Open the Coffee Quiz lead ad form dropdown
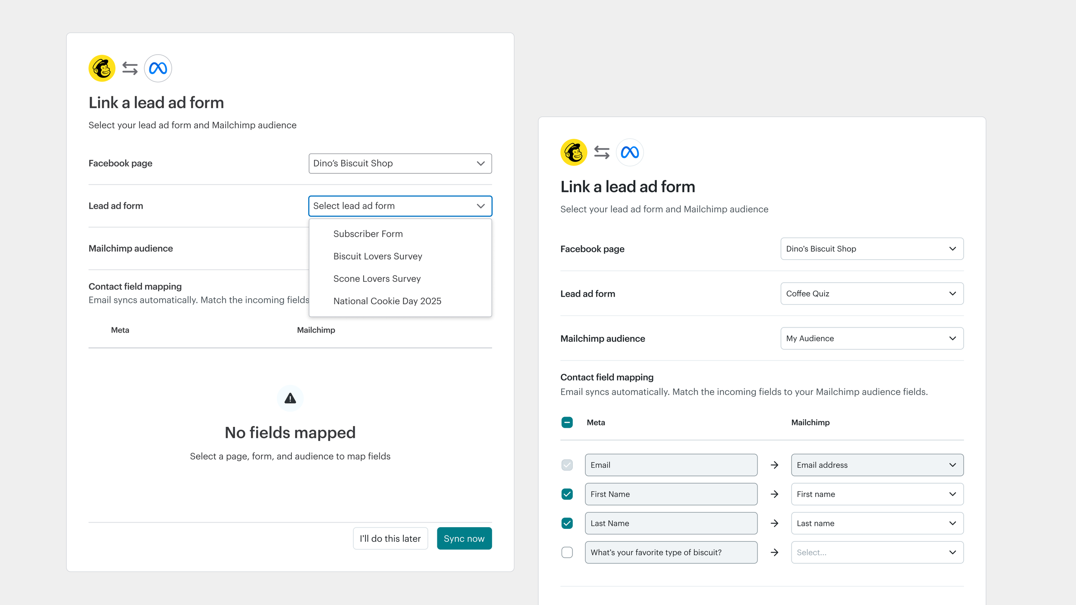This screenshot has width=1076, height=605. click(x=872, y=294)
